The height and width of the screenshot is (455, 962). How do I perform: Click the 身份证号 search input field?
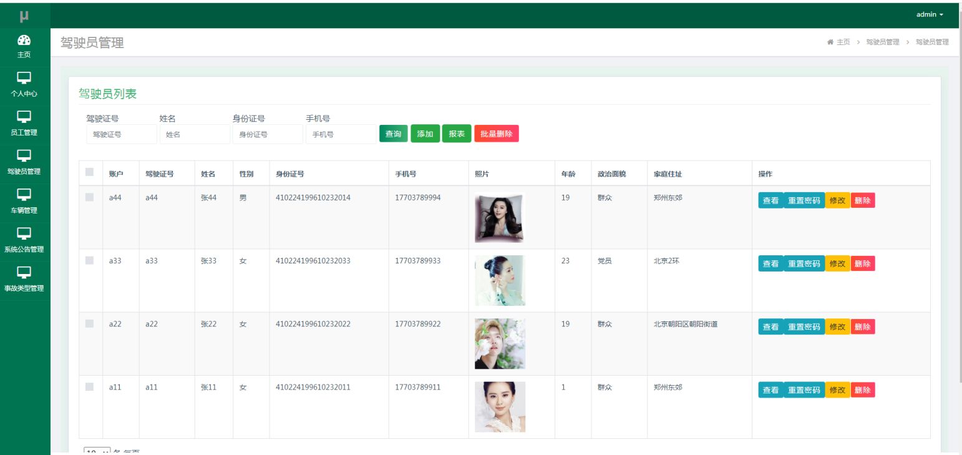(x=268, y=134)
